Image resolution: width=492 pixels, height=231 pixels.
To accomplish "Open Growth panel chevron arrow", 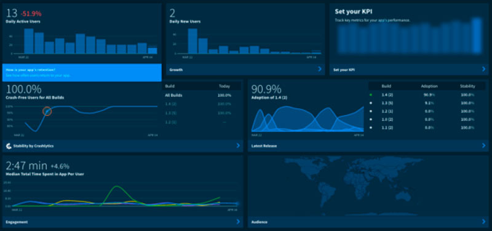I will [320, 69].
